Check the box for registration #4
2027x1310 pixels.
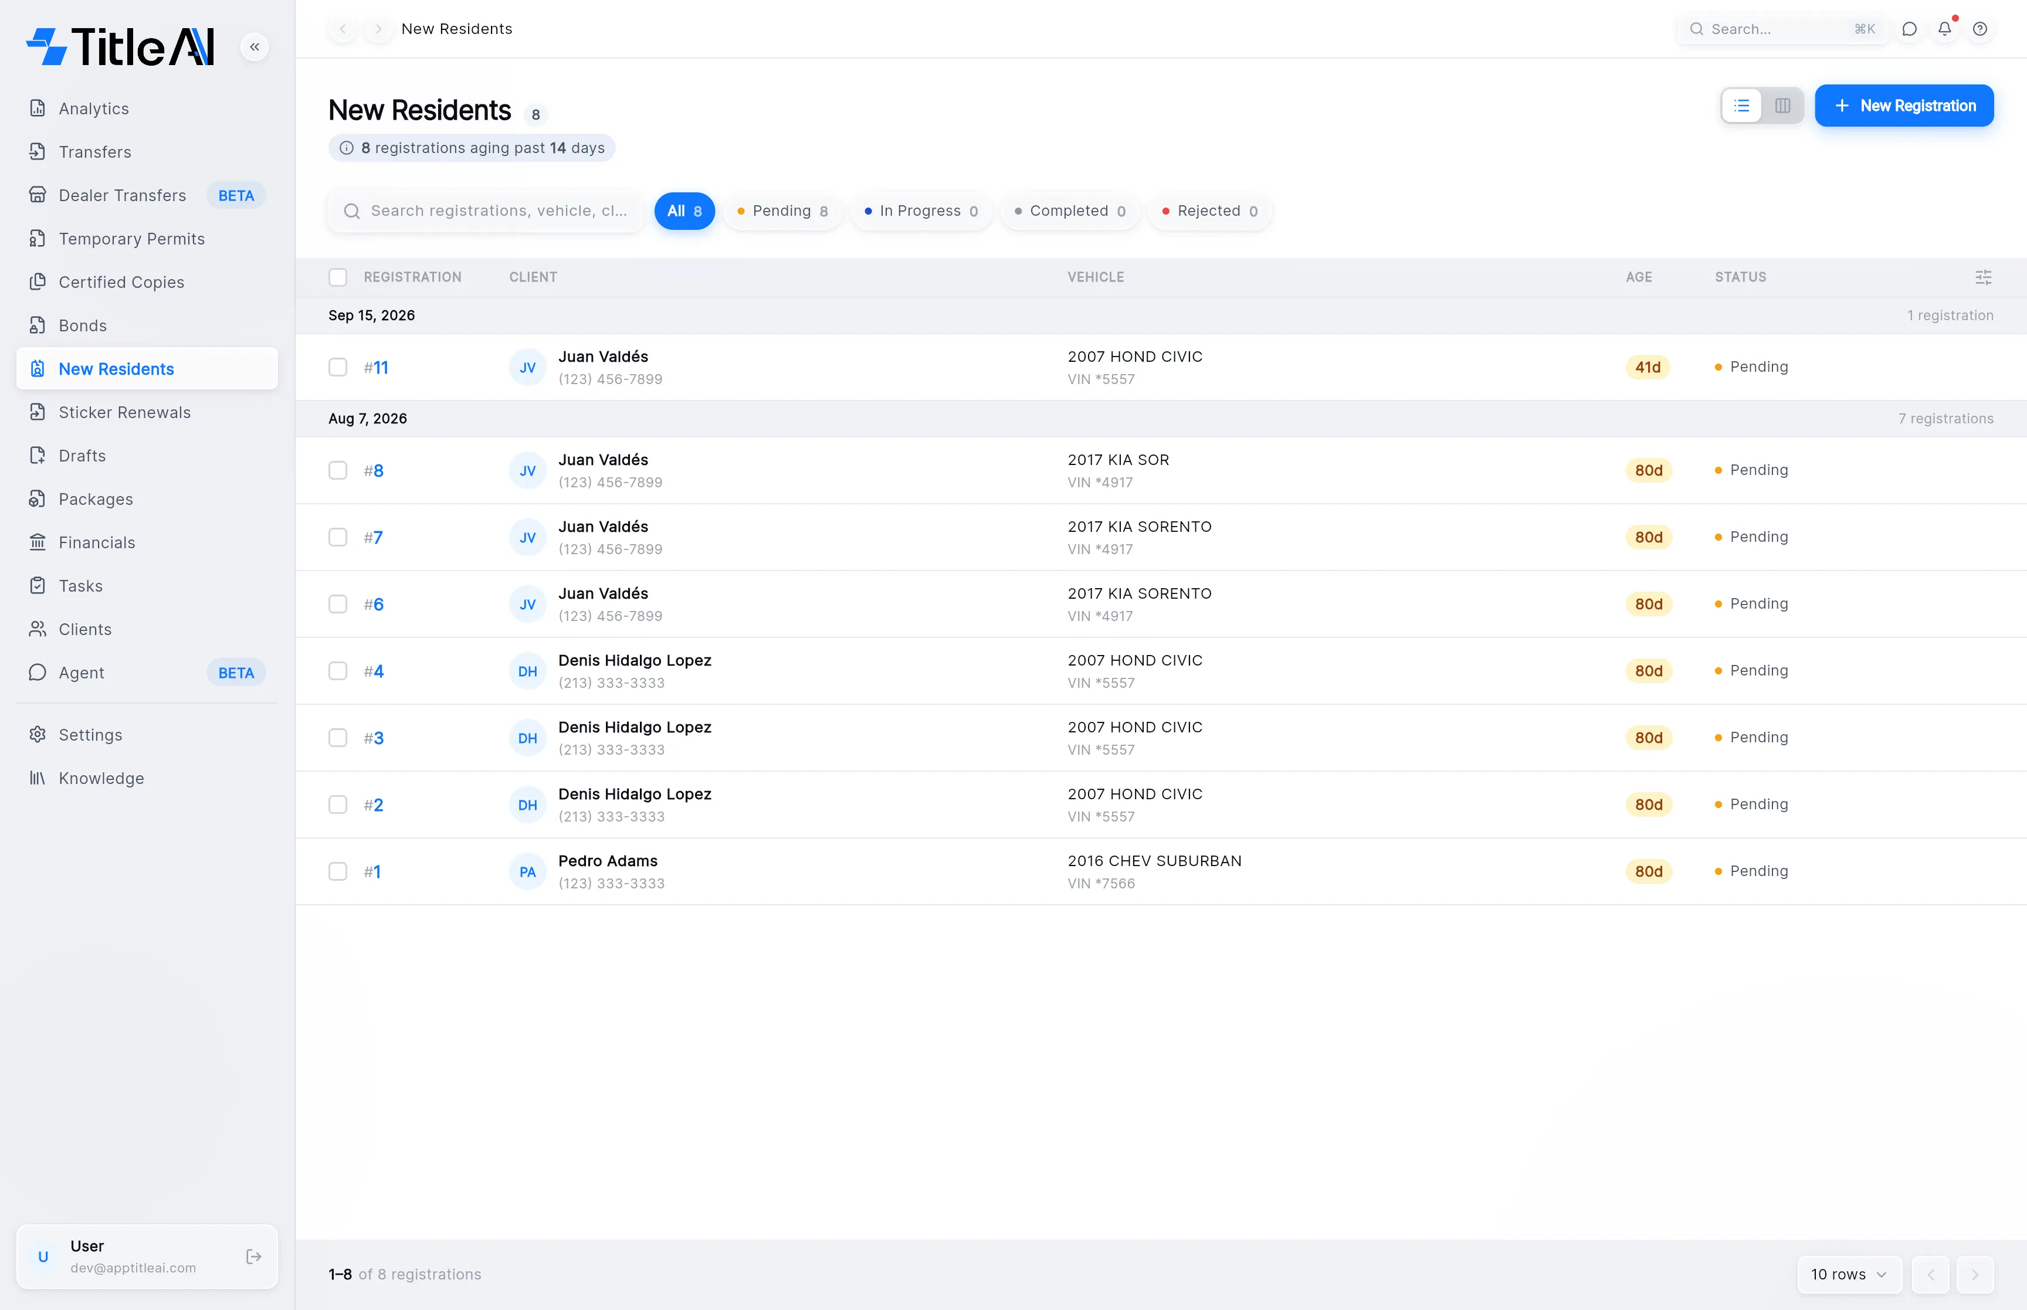[338, 671]
